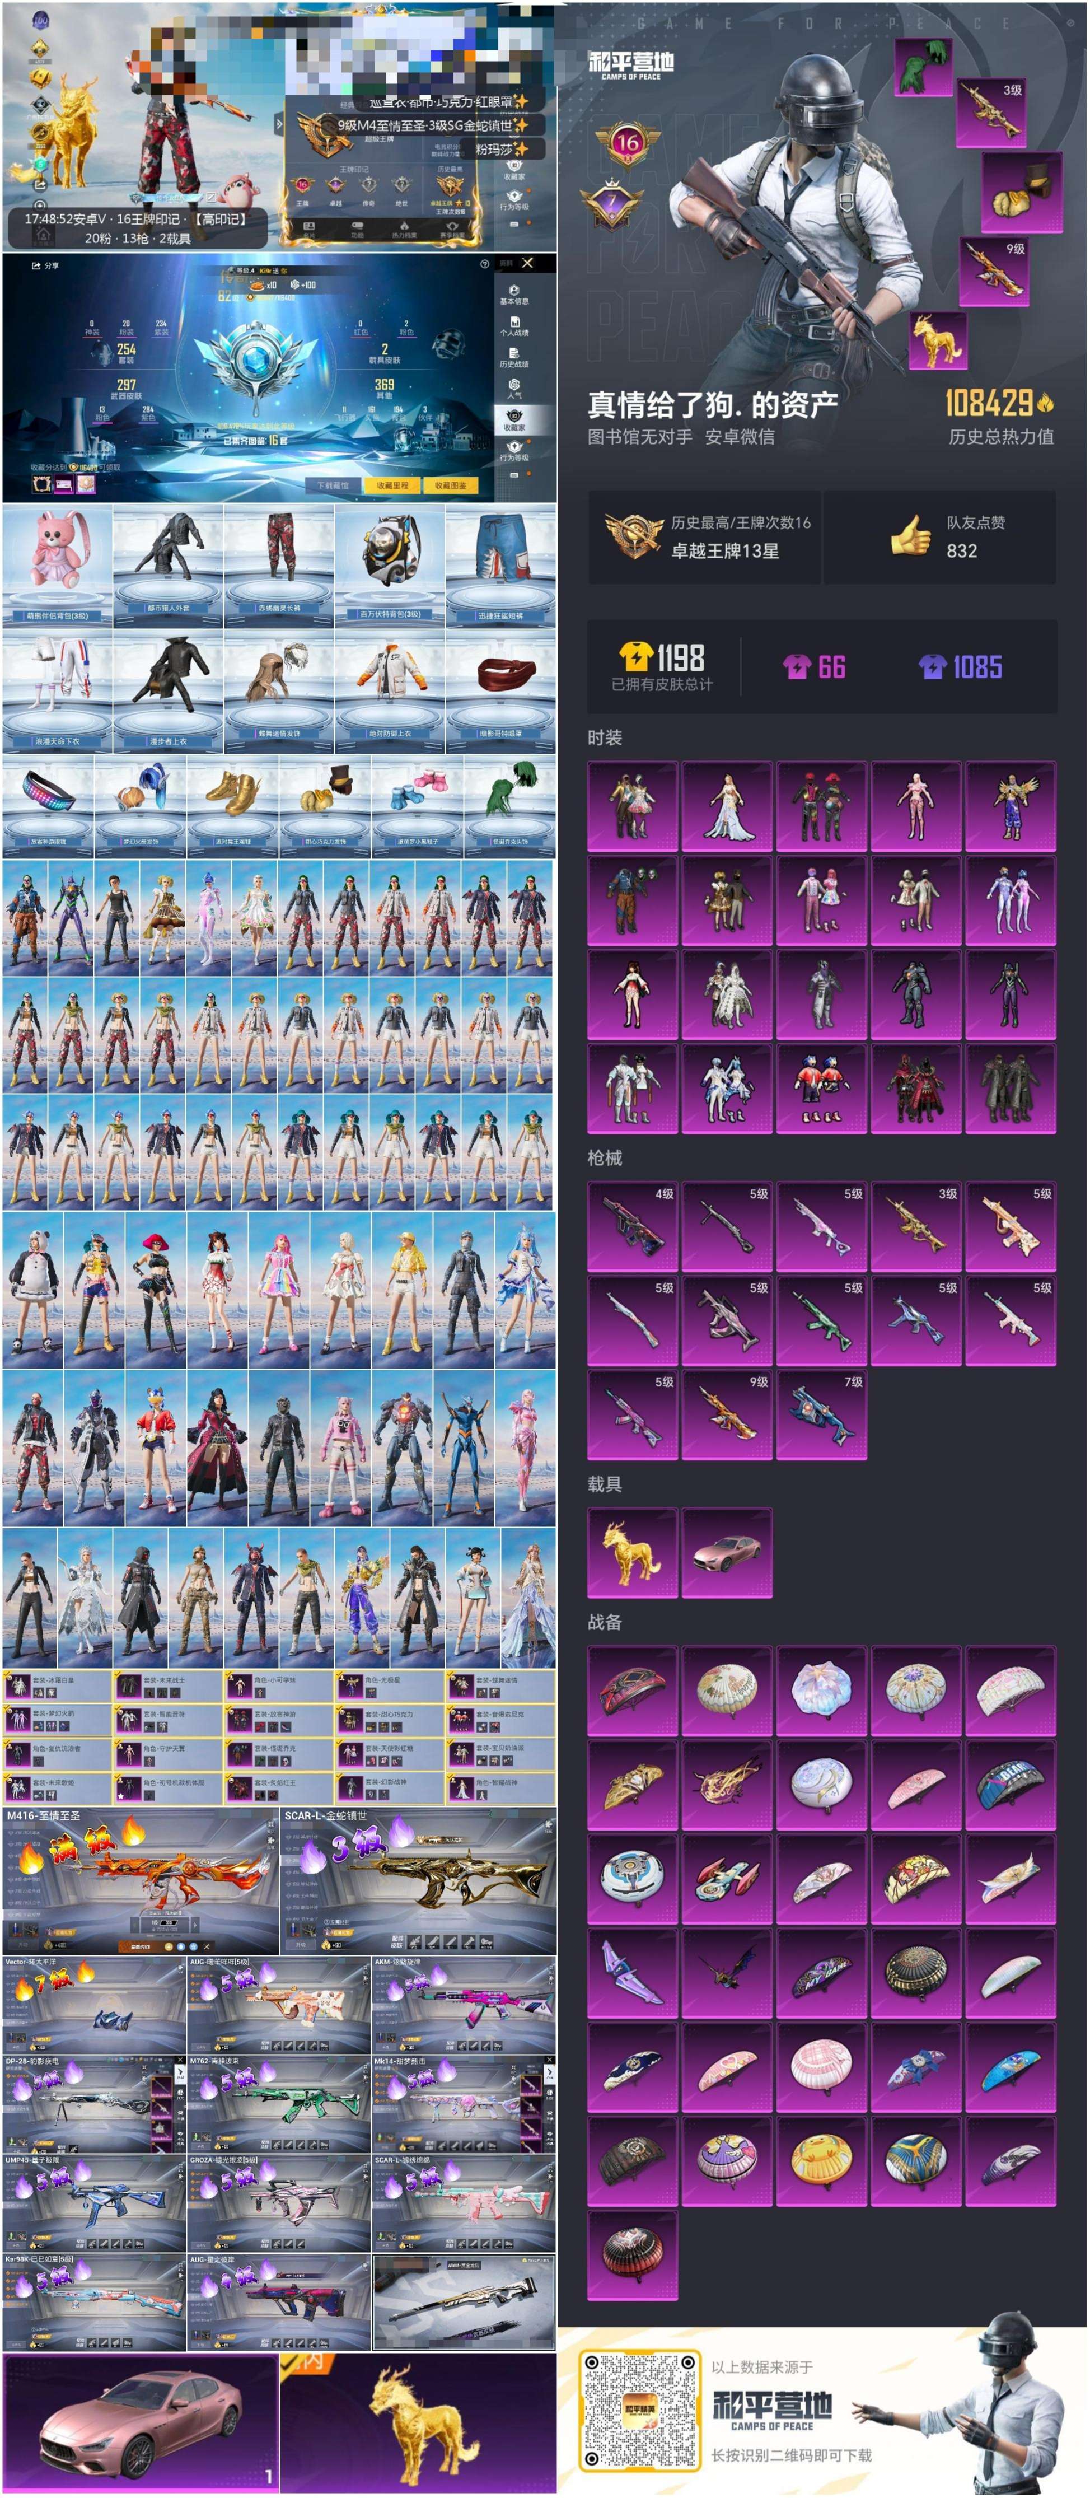Click the 队友点赞 thumbs-up icon
This screenshot has height=2498, width=1090.
coord(910,535)
